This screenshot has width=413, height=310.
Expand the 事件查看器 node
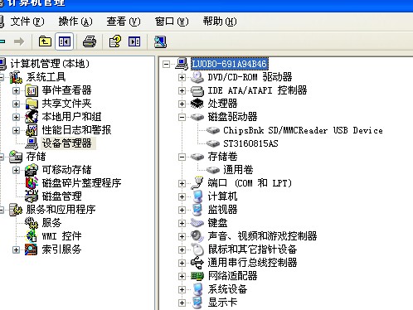(x=16, y=90)
